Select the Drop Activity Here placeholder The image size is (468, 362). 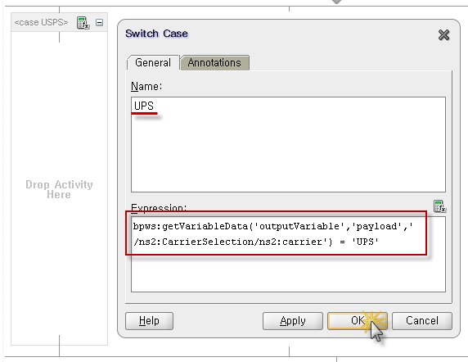tap(59, 189)
